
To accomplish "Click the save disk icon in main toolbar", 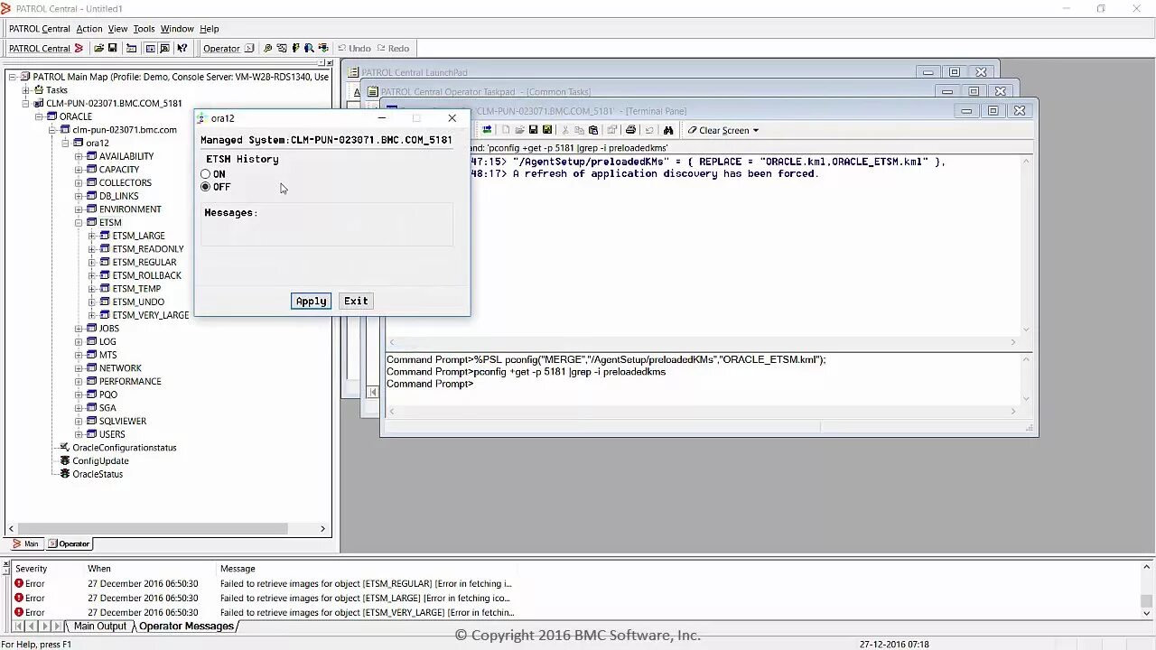I will 112,48.
